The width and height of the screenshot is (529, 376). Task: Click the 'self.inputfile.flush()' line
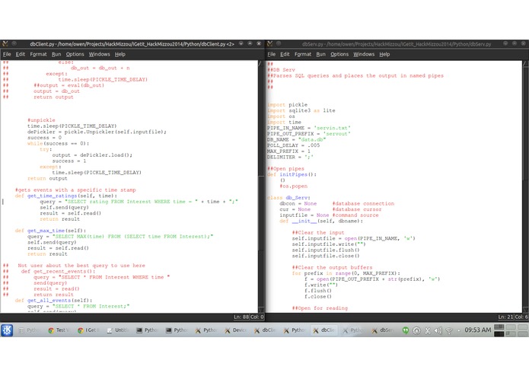pyautogui.click(x=326, y=250)
